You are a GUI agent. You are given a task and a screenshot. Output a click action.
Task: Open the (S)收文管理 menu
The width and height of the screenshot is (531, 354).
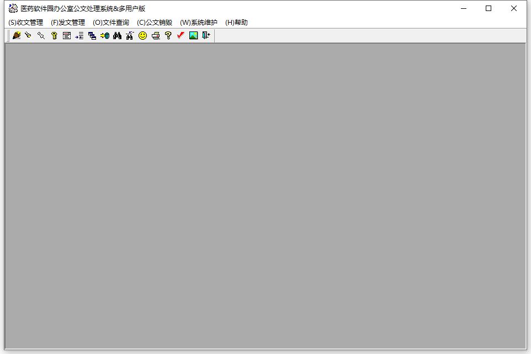(26, 23)
